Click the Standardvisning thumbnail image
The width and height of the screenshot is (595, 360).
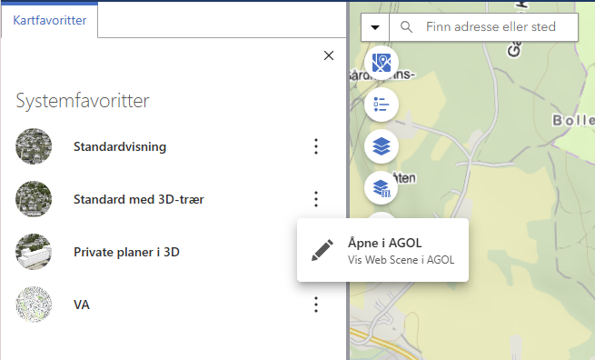34,146
